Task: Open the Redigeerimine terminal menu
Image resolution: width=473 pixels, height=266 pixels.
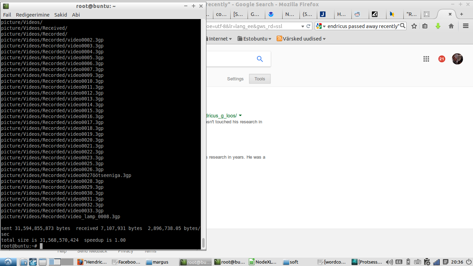Action: (33, 15)
